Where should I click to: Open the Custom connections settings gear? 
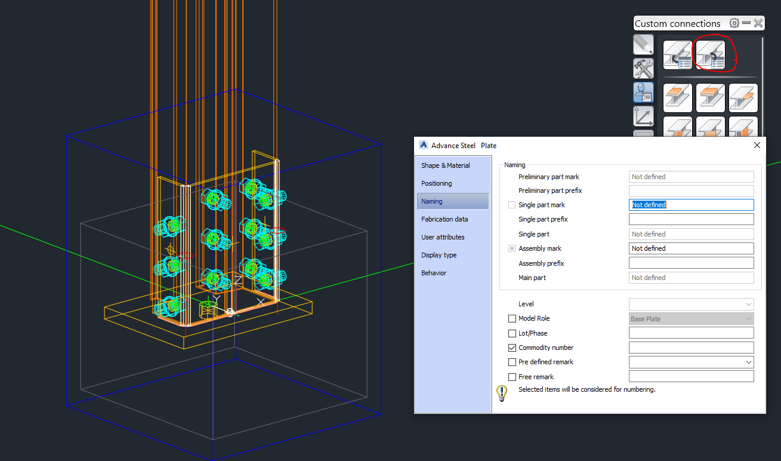734,23
